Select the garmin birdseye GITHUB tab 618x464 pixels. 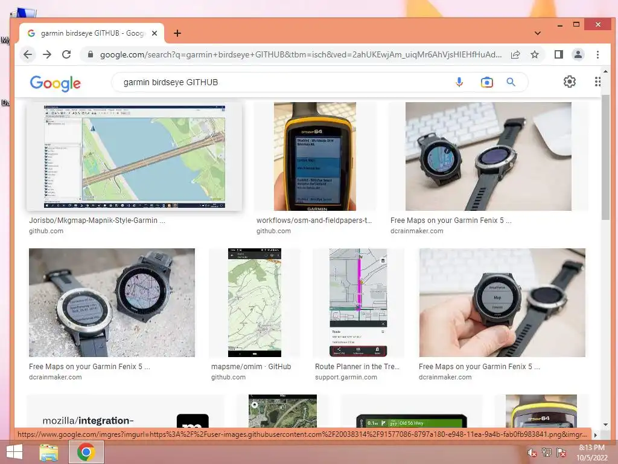92,33
